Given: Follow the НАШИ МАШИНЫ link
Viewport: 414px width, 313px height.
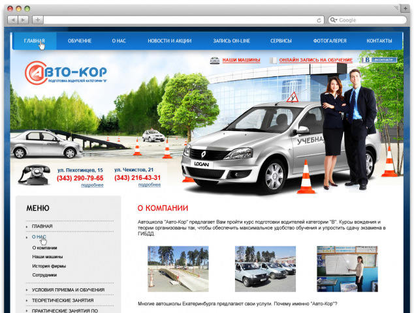Looking at the screenshot, I should 242,60.
